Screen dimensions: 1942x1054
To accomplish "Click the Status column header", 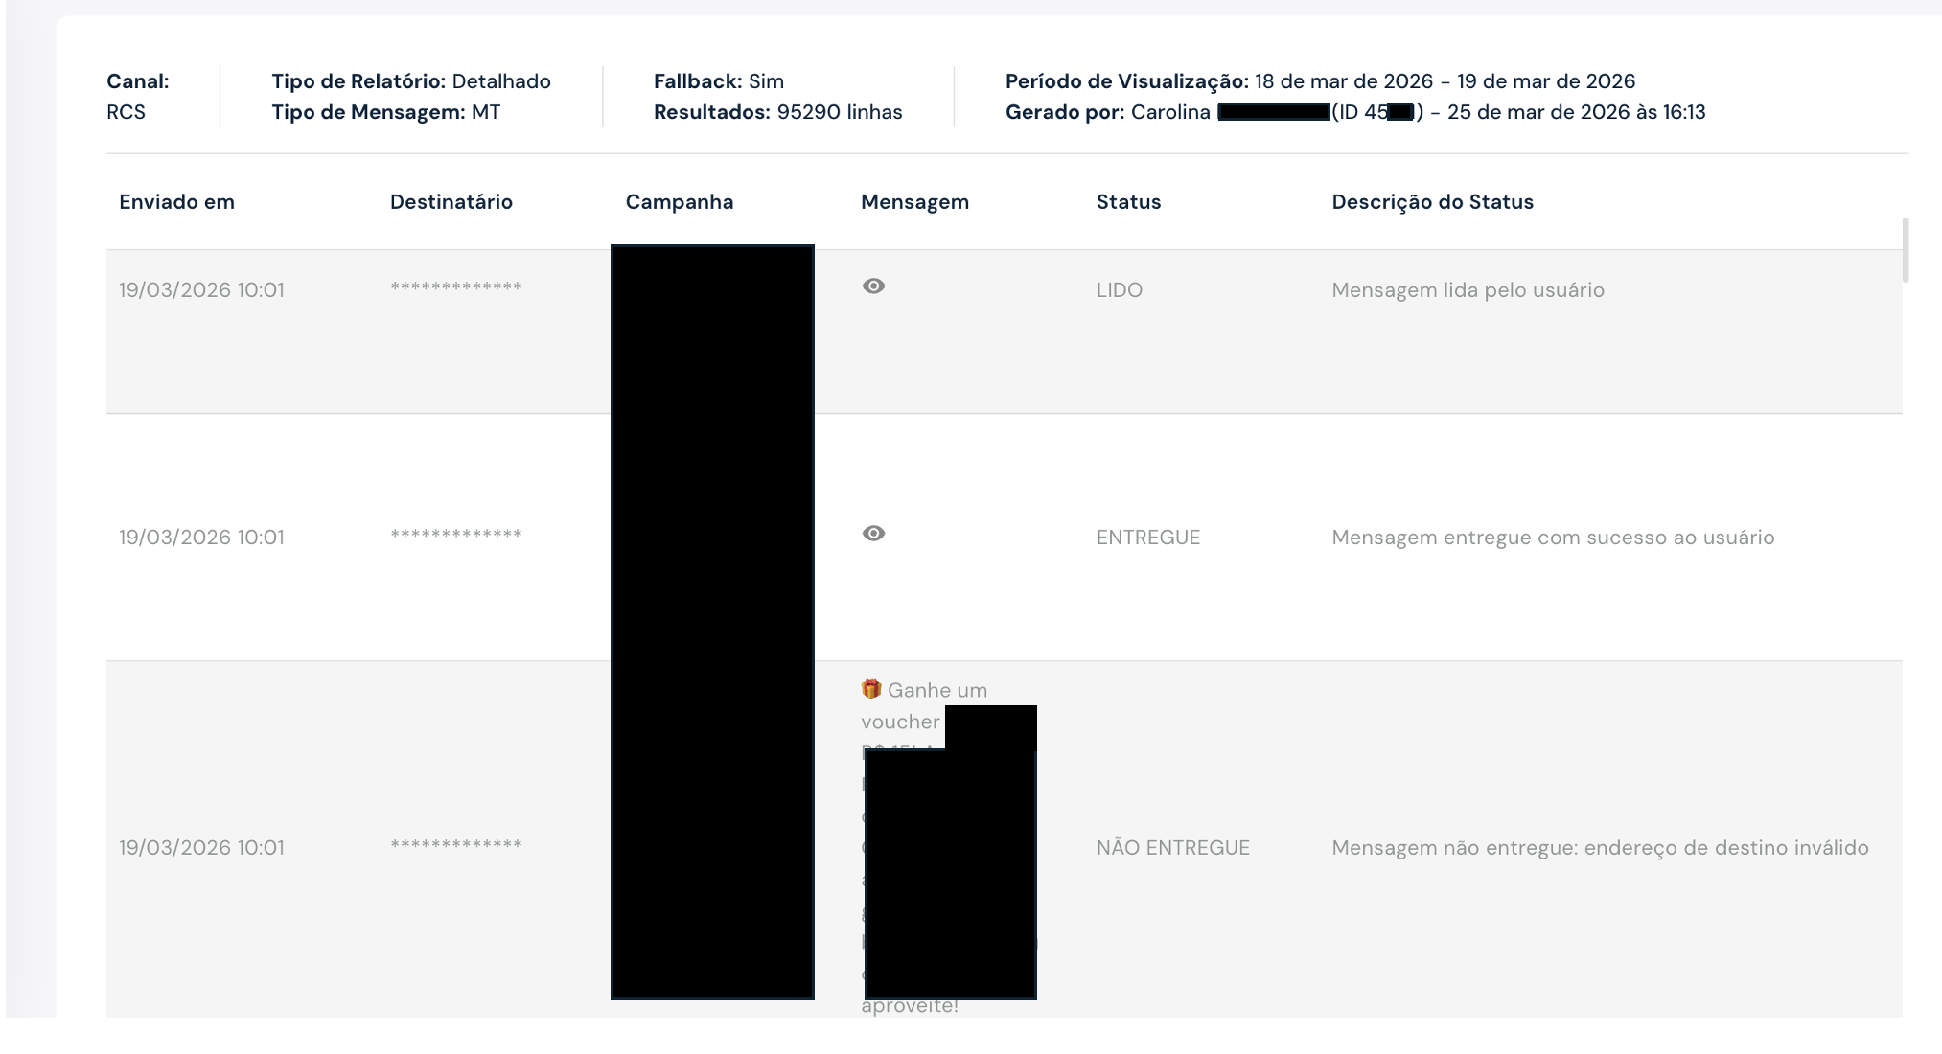I will click(1128, 202).
